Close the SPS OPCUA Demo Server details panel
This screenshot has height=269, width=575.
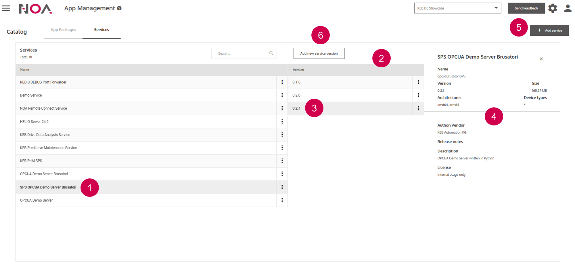pos(541,59)
